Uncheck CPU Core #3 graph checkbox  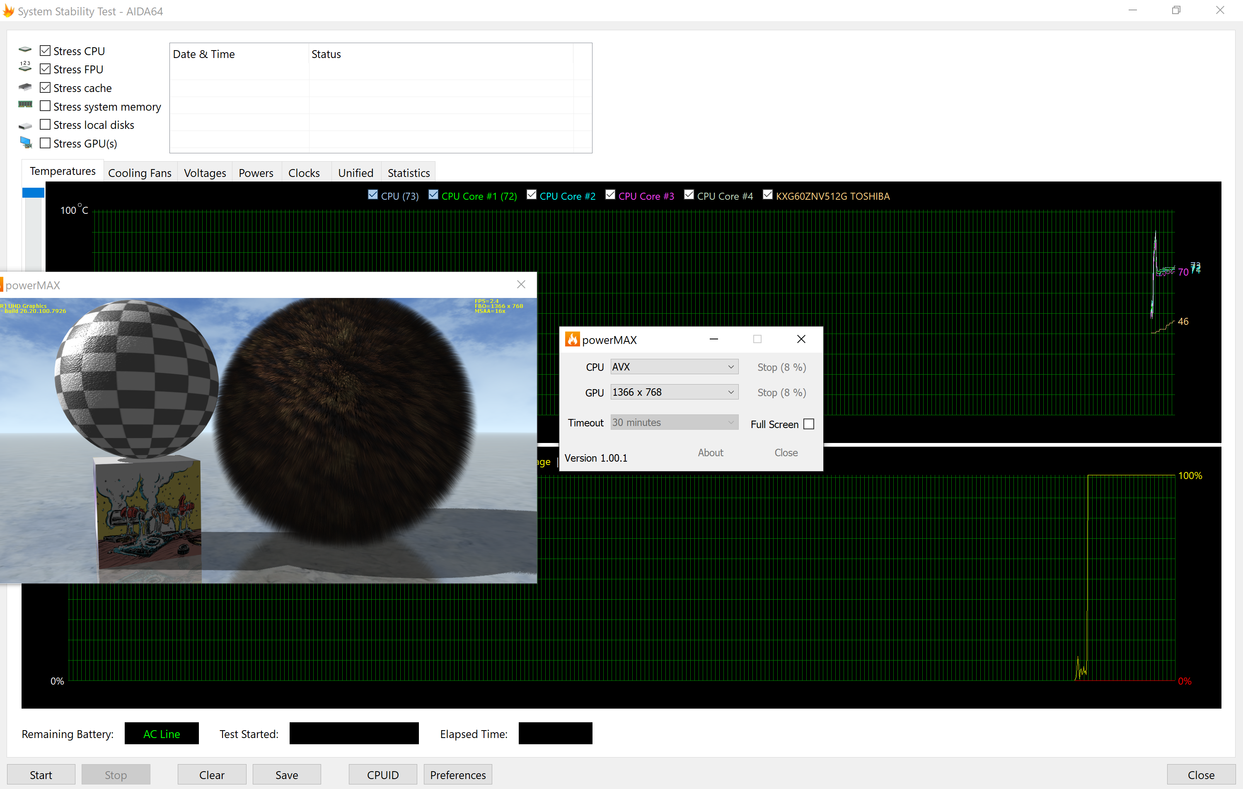point(610,195)
